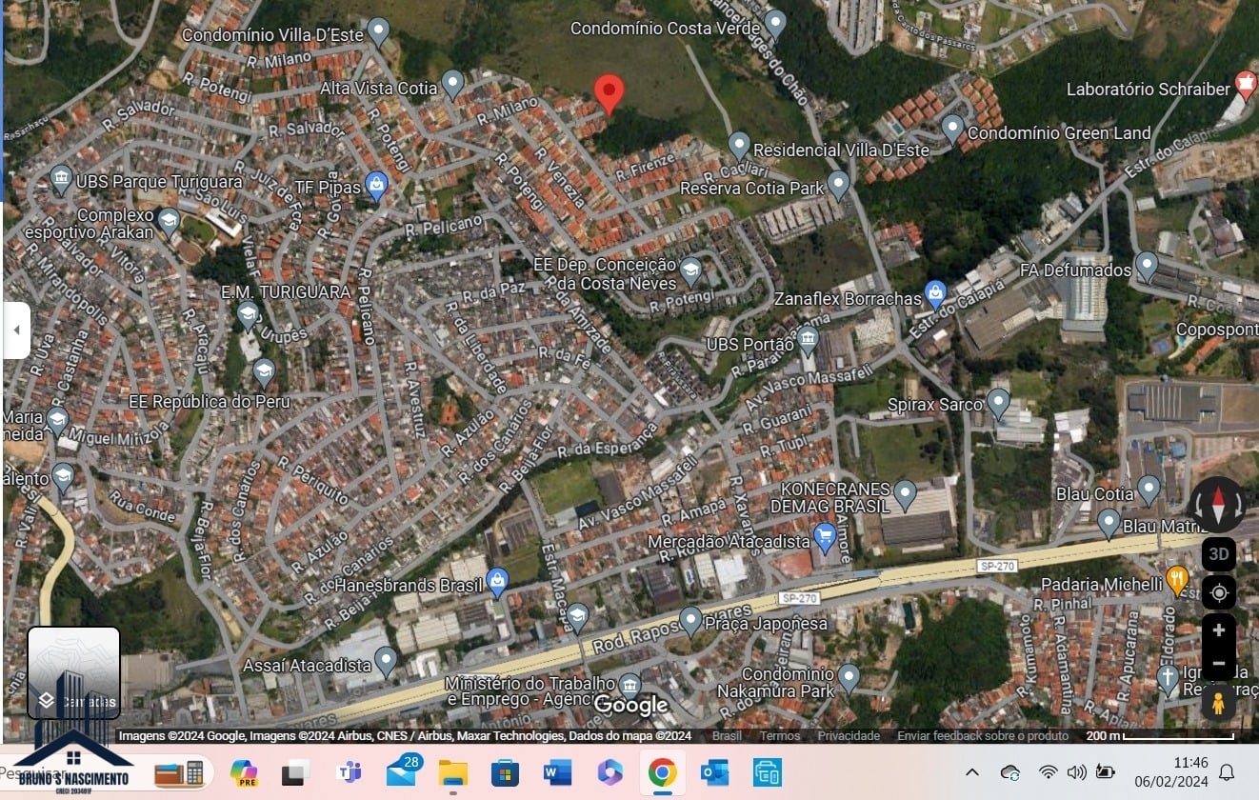Open Laboratório Schraiber red marker

[1246, 85]
